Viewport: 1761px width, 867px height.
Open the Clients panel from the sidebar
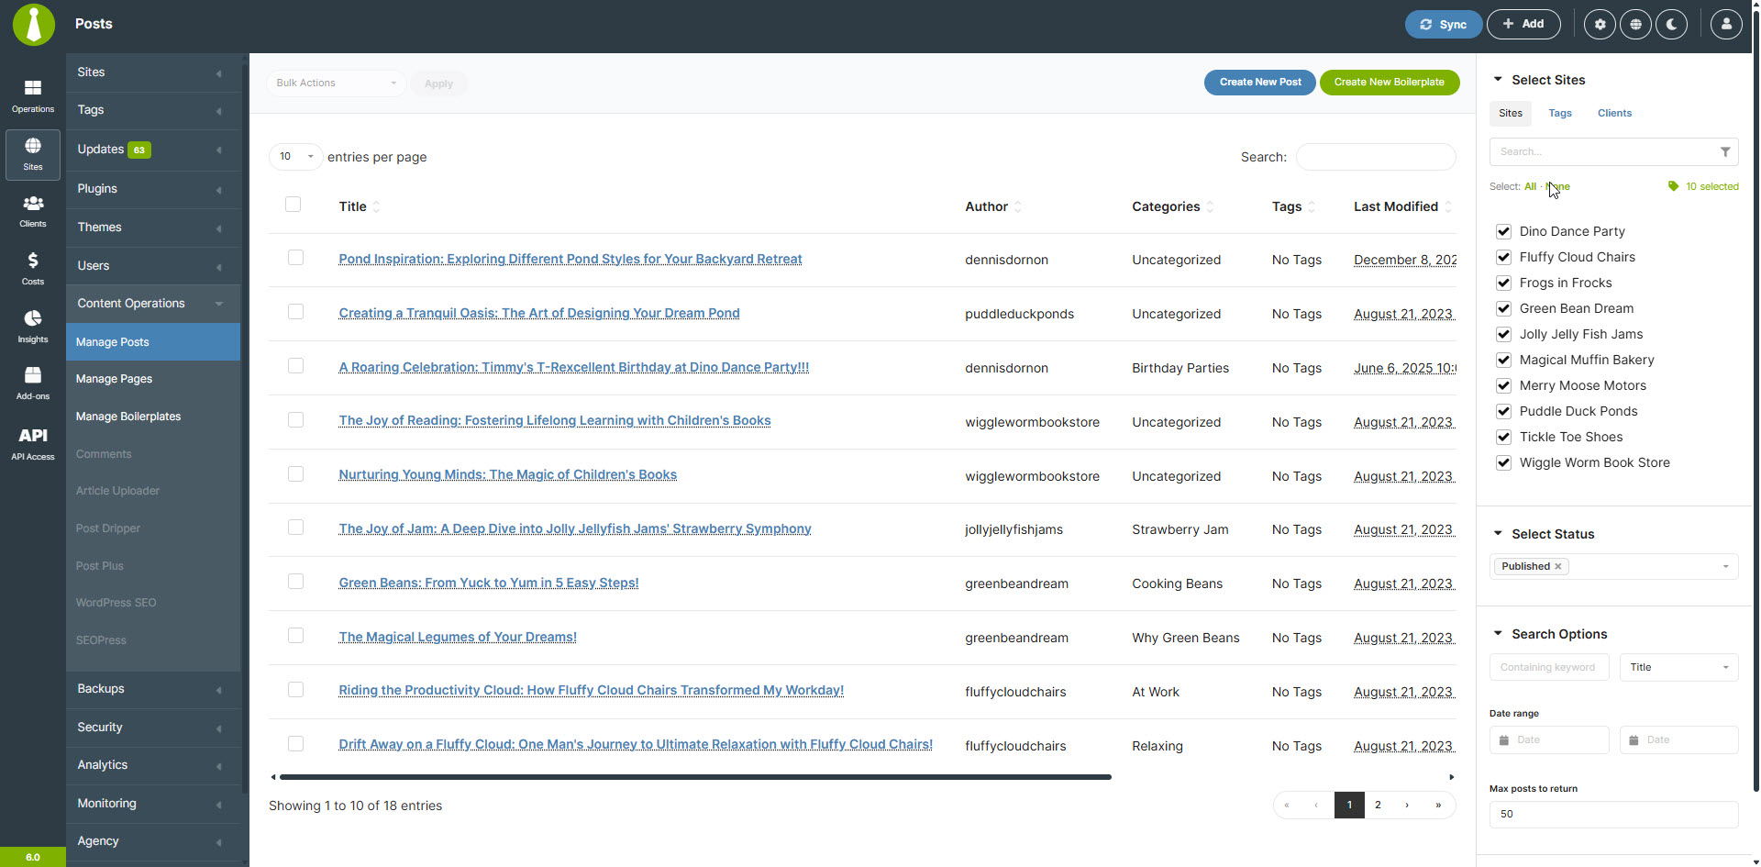[32, 211]
